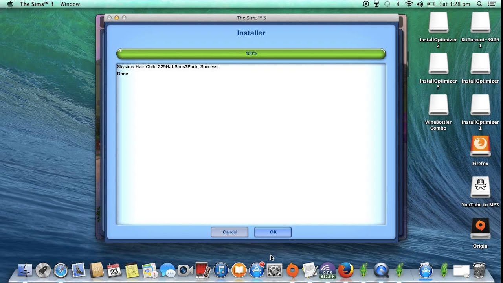Open the WineBottler Combo disk icon
This screenshot has height=283, width=503.
coord(438,105)
